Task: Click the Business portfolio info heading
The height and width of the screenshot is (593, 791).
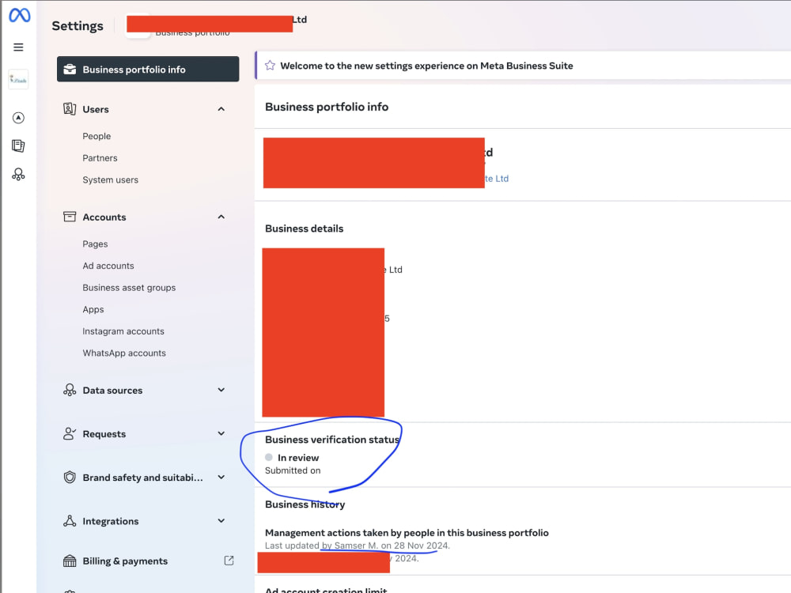Action: 327,107
